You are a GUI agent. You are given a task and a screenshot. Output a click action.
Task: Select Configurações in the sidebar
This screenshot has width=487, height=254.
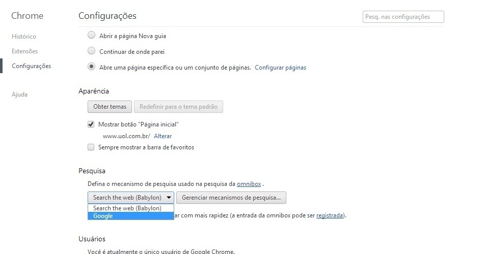[x=31, y=66]
